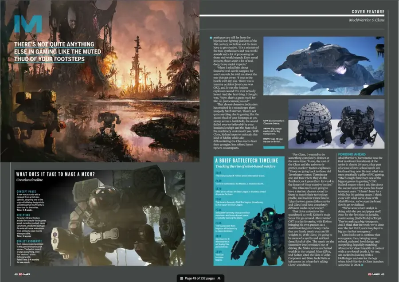
Task: Click the 'SCULPTING' section label
Action: [23, 215]
